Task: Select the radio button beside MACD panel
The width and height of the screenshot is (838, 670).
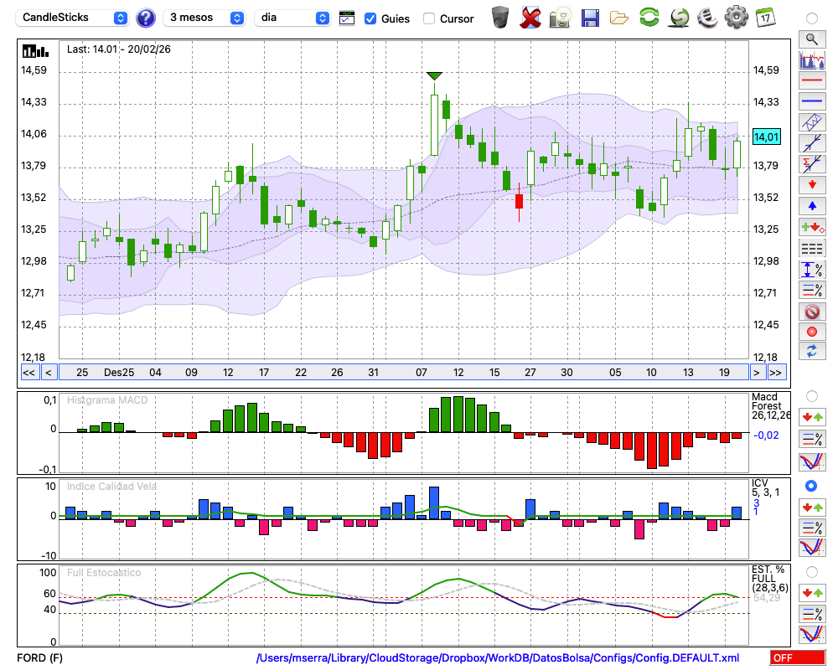Action: (x=811, y=395)
